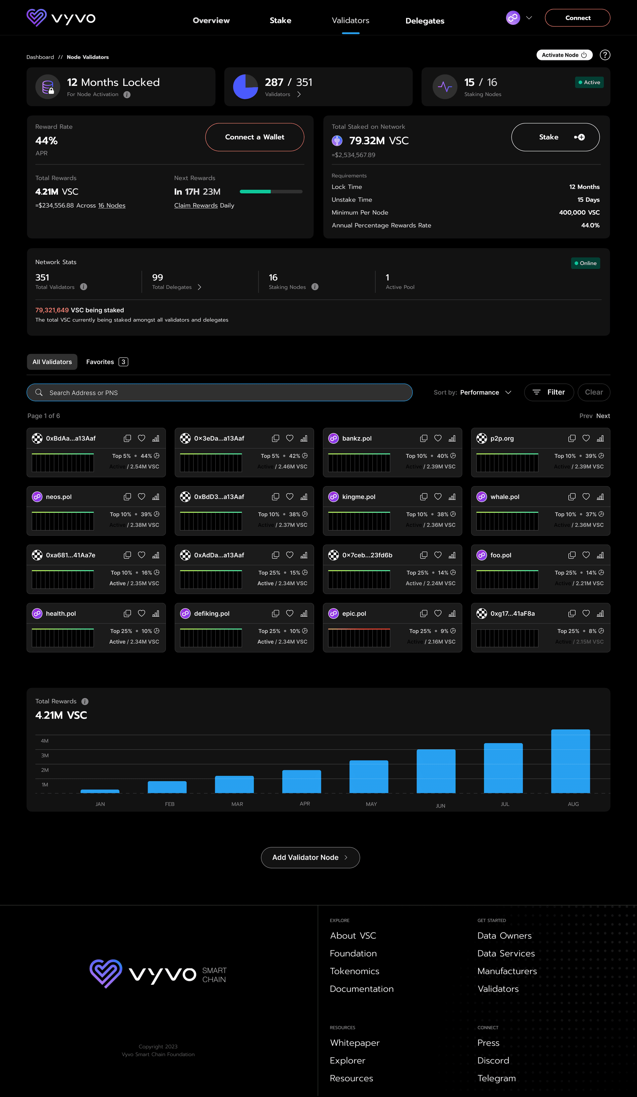637x1097 pixels.
Task: Open the help question mark icon
Action: tap(605, 55)
